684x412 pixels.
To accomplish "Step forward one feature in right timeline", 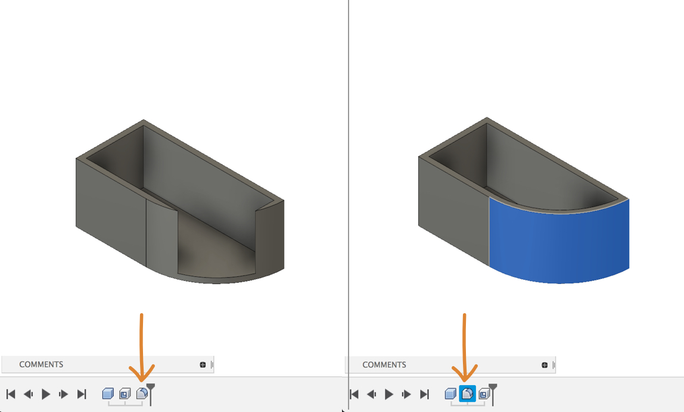I will 406,394.
